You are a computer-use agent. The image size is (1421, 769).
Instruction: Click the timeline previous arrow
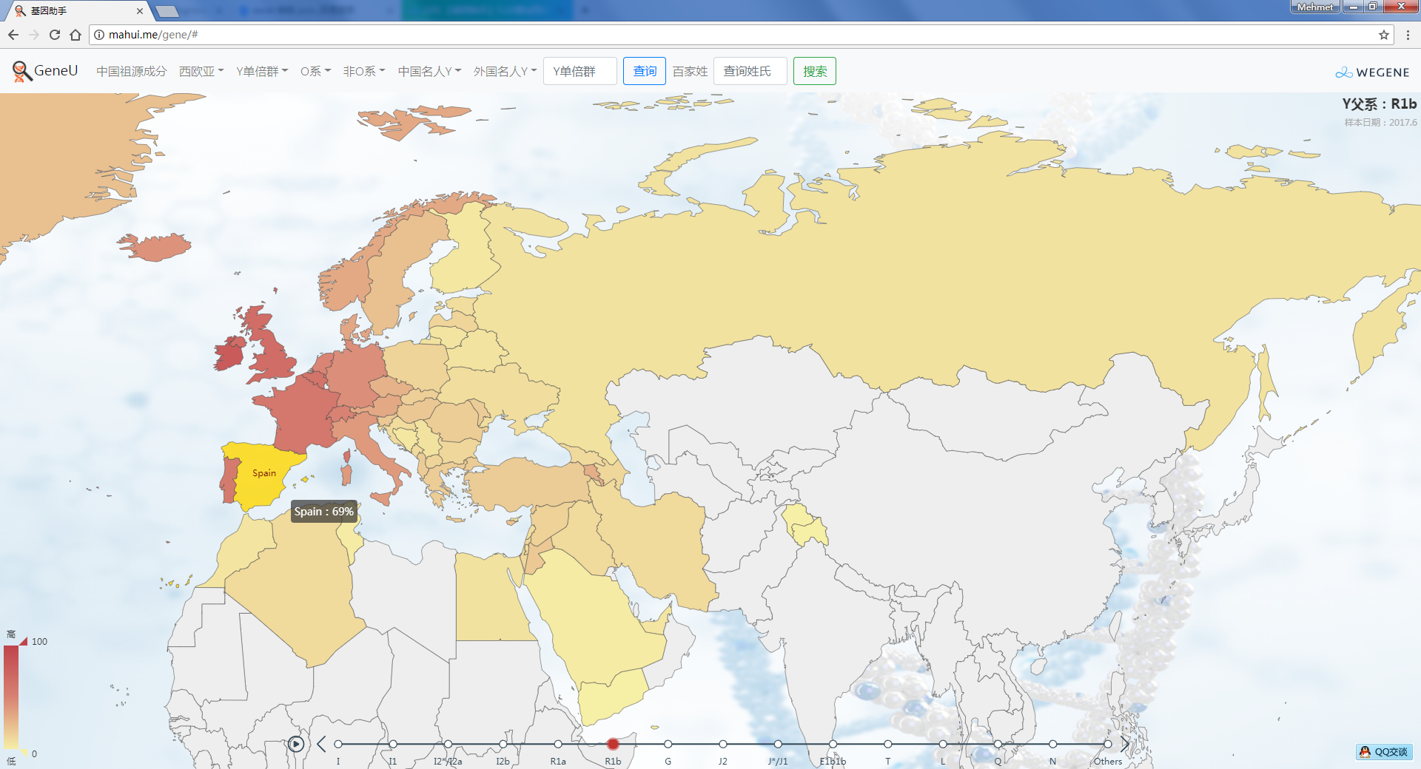pyautogui.click(x=321, y=744)
